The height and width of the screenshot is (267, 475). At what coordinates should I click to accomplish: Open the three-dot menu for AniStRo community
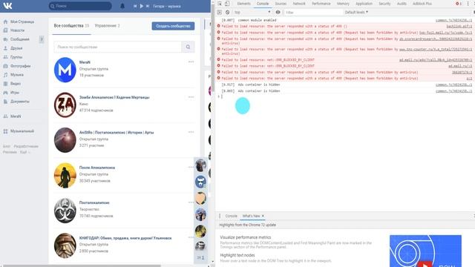coord(191,132)
